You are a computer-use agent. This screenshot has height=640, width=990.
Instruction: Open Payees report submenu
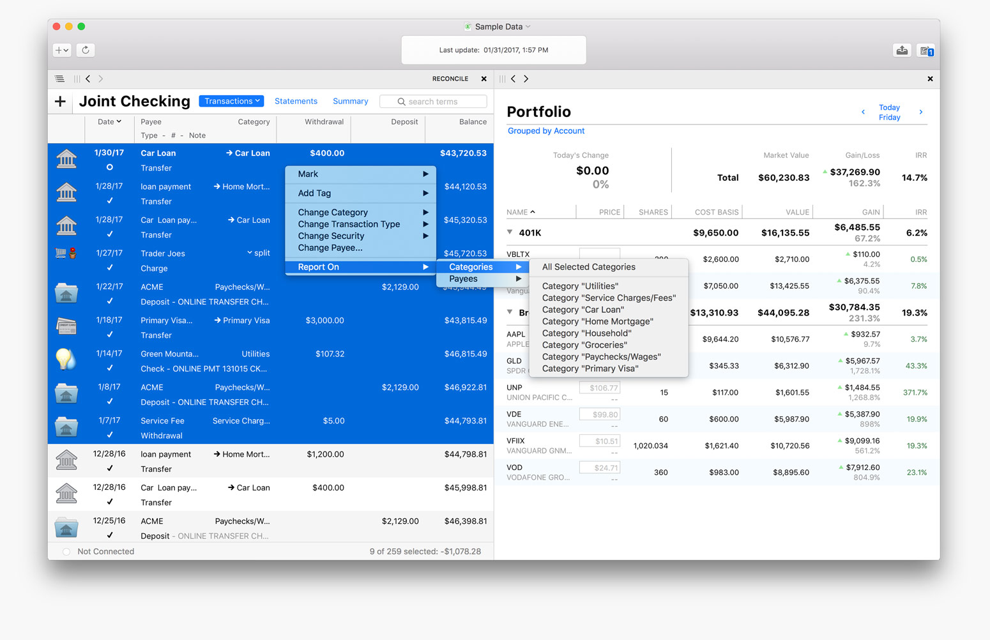pos(482,279)
